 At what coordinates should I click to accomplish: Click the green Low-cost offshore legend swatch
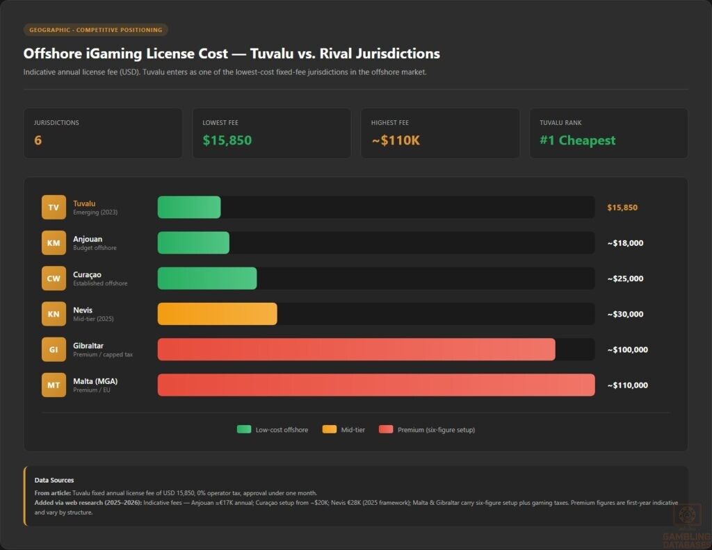point(244,429)
